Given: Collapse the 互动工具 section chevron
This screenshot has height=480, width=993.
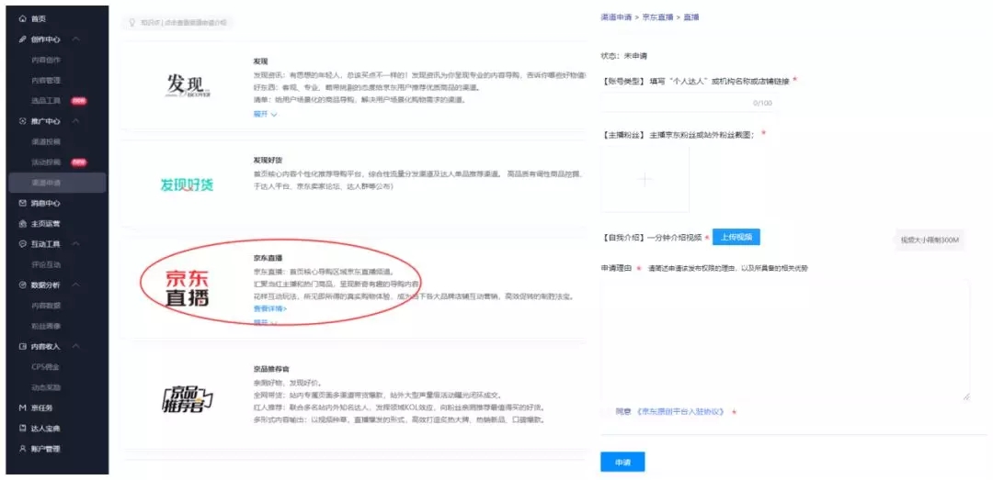Looking at the screenshot, I should 76,244.
